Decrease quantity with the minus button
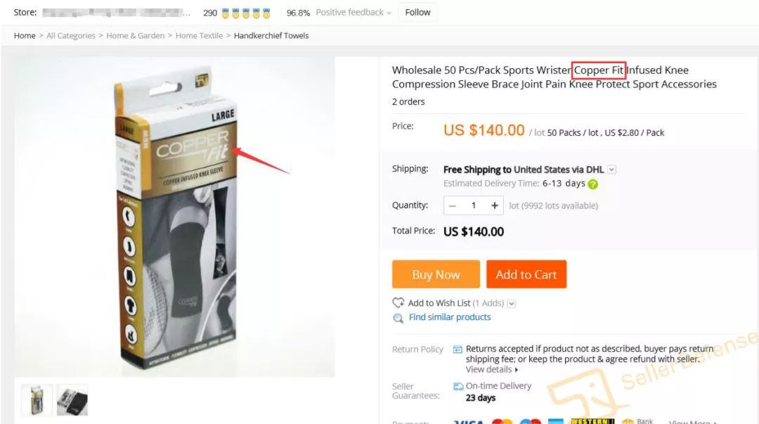 tap(453, 205)
